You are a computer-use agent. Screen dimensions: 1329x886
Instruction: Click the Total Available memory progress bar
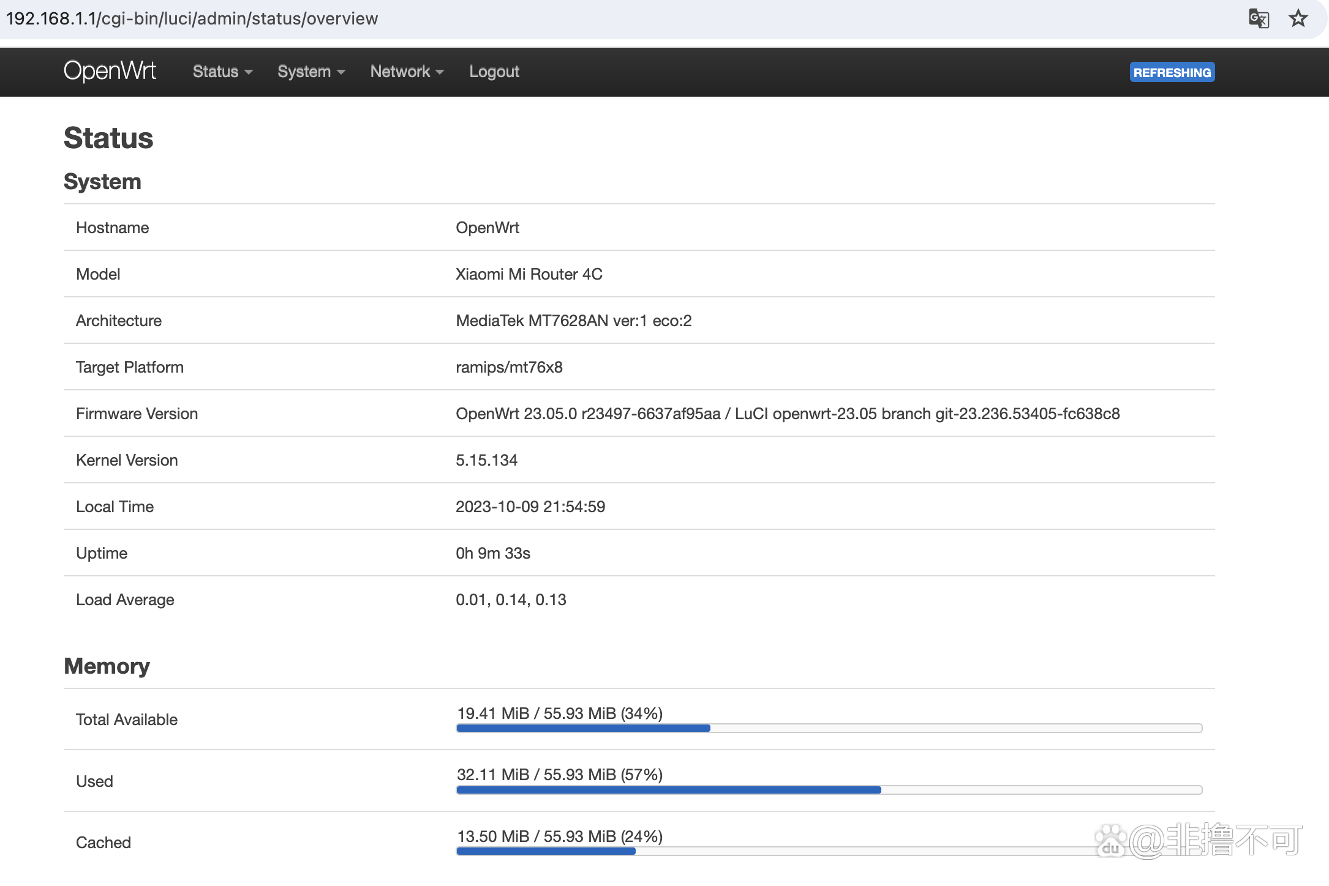point(829,728)
